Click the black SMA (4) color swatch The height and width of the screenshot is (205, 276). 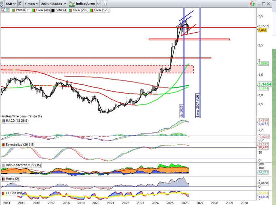tap(53, 10)
